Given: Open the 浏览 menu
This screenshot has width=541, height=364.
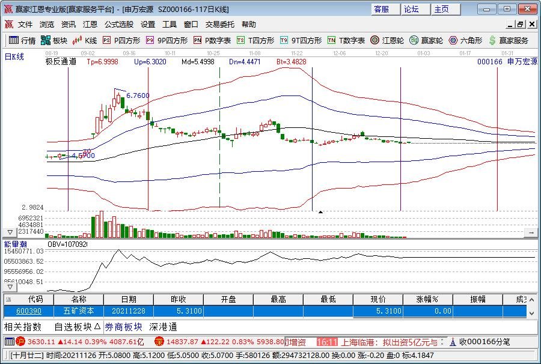Looking at the screenshot, I should pyautogui.click(x=46, y=24).
